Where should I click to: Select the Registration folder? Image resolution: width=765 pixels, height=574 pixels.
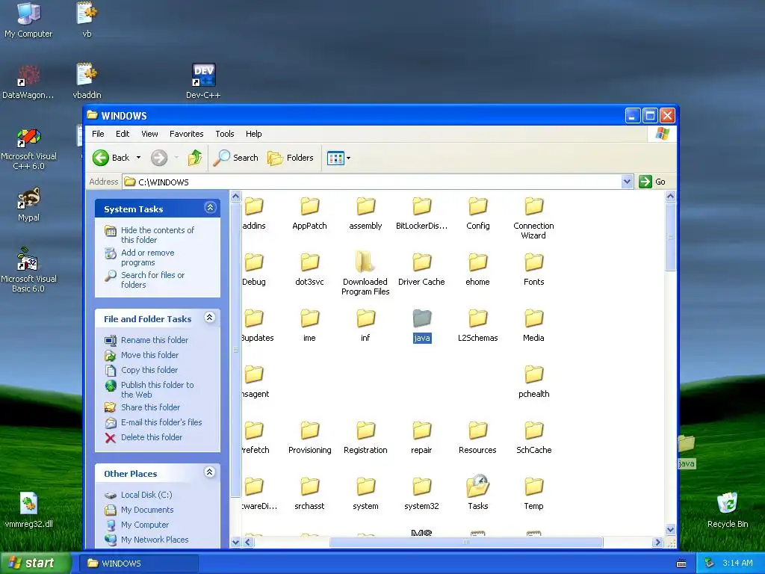point(365,438)
